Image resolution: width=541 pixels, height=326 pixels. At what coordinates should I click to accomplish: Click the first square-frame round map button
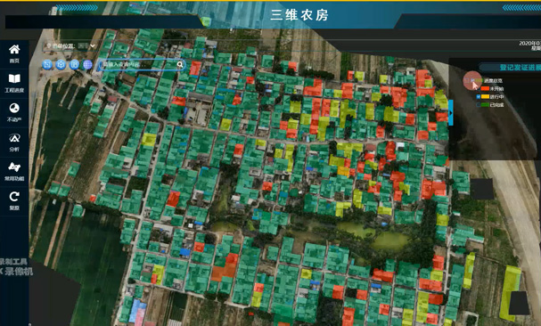[47, 64]
